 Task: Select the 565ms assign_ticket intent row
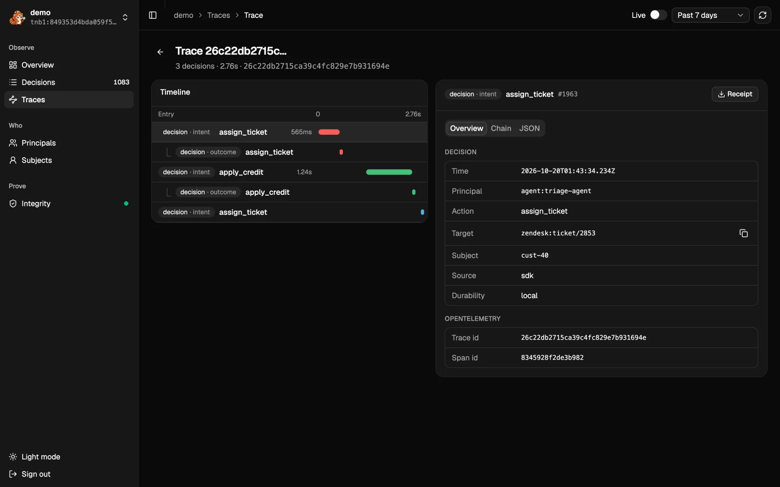[289, 132]
